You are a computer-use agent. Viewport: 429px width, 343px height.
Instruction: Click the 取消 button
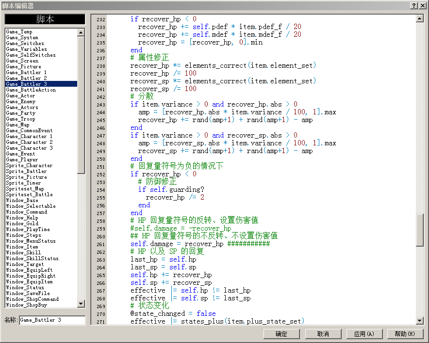323,334
